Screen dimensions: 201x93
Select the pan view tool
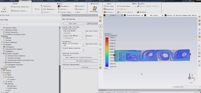point(100,34)
